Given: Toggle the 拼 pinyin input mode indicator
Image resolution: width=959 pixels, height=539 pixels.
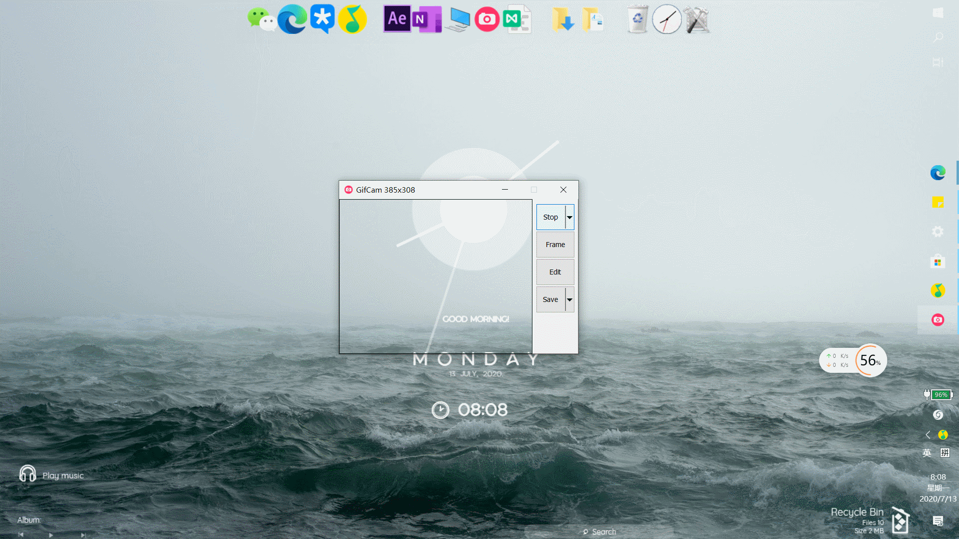Looking at the screenshot, I should pyautogui.click(x=945, y=453).
